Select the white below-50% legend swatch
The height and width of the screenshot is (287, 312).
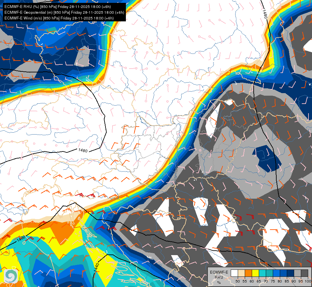234,273
